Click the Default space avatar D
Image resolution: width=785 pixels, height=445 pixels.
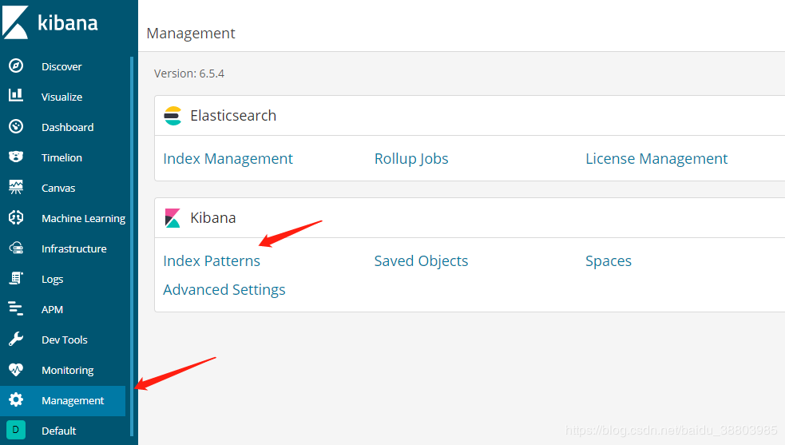[16, 430]
